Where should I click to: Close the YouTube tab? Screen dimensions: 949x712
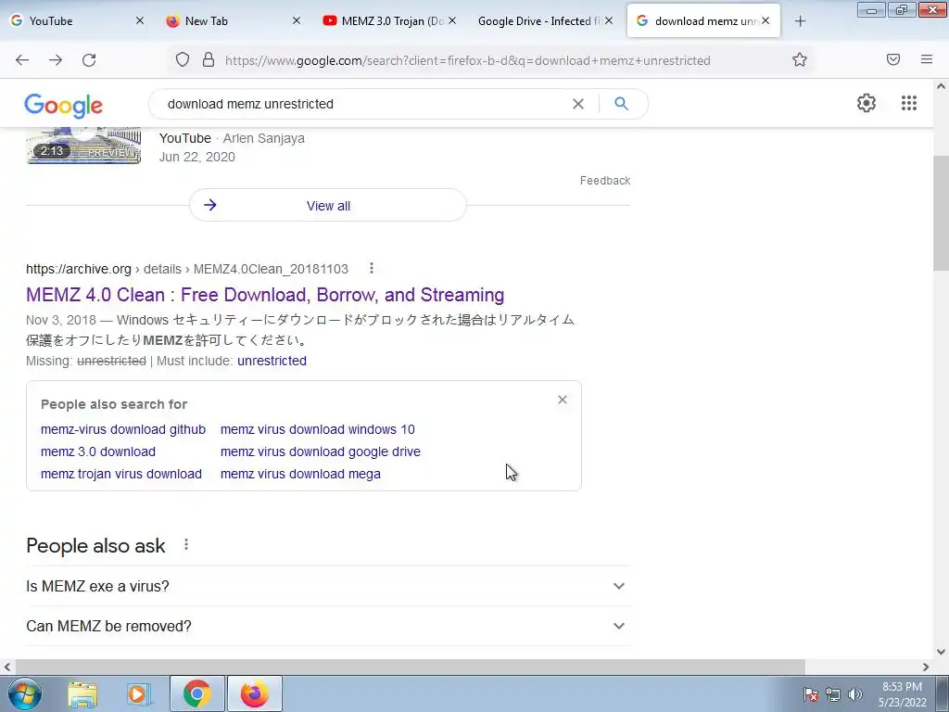[x=140, y=21]
